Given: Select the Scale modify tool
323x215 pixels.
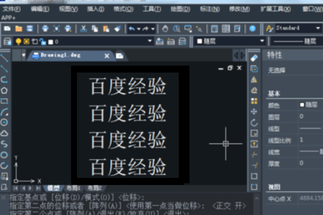Looking at the screenshot, I should (254, 133).
